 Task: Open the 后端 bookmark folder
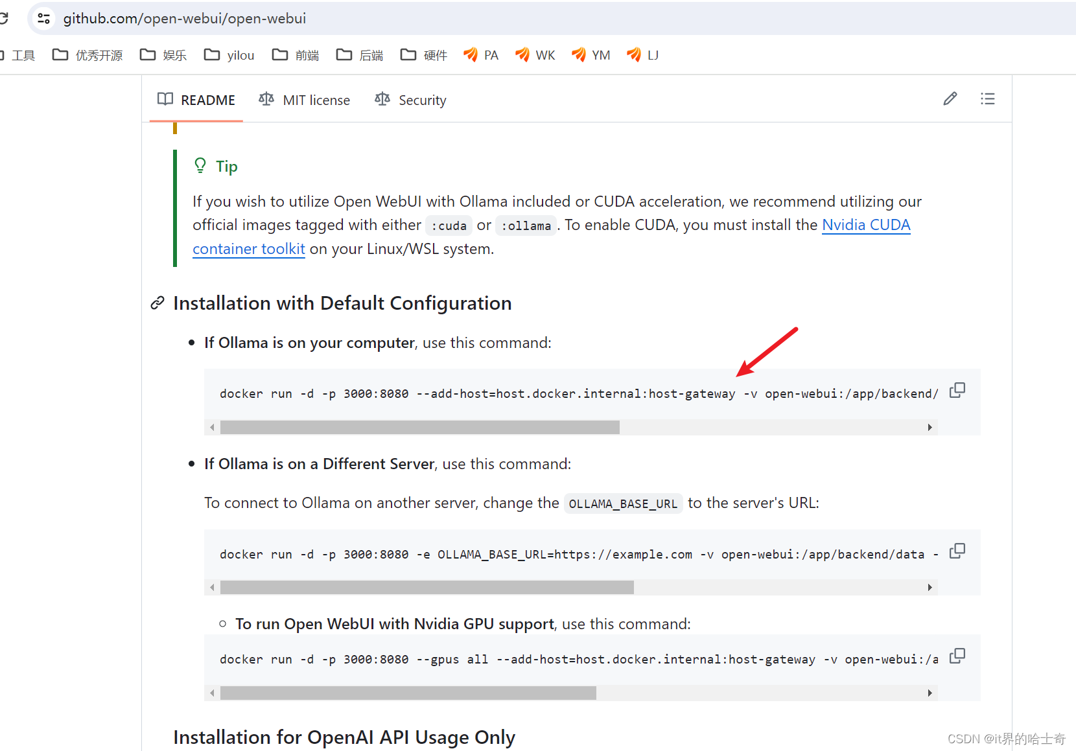click(360, 55)
